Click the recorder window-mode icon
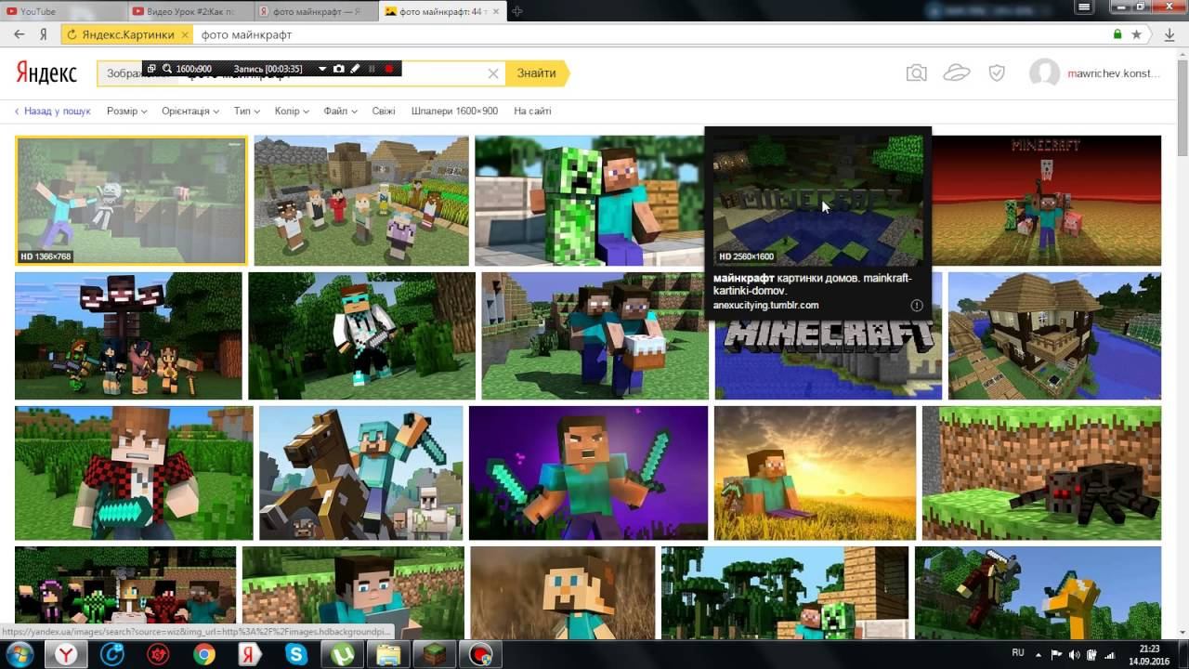The width and height of the screenshot is (1189, 669). [x=151, y=69]
